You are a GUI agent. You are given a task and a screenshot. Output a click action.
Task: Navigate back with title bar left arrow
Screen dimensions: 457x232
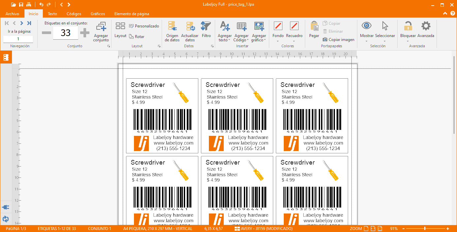click(x=61, y=5)
